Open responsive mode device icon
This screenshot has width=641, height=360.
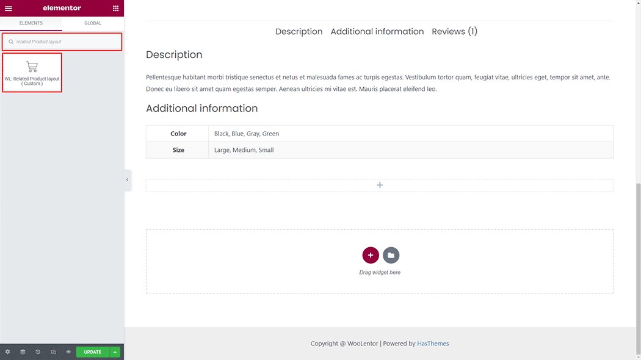click(x=53, y=352)
